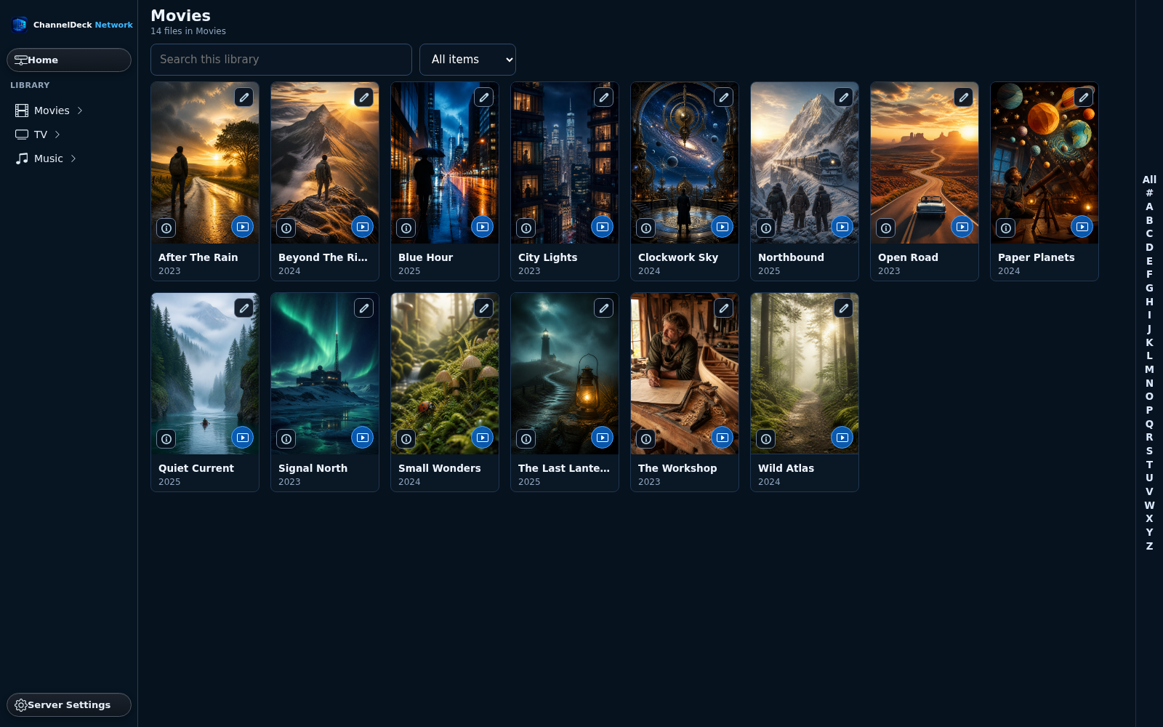The image size is (1163, 727).
Task: Click the Clockwork Sky title text
Action: click(x=678, y=257)
